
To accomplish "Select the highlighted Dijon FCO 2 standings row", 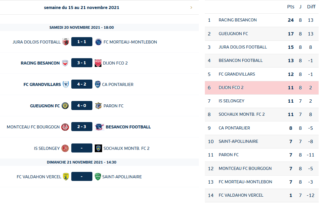I will [x=261, y=88].
